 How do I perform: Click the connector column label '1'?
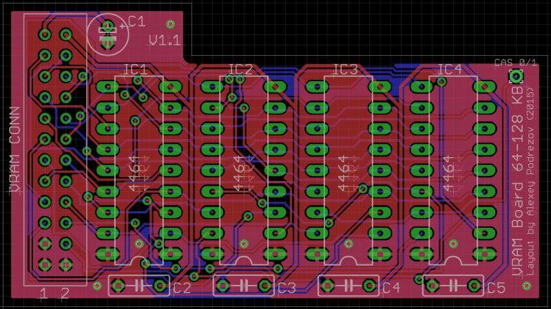(x=44, y=294)
